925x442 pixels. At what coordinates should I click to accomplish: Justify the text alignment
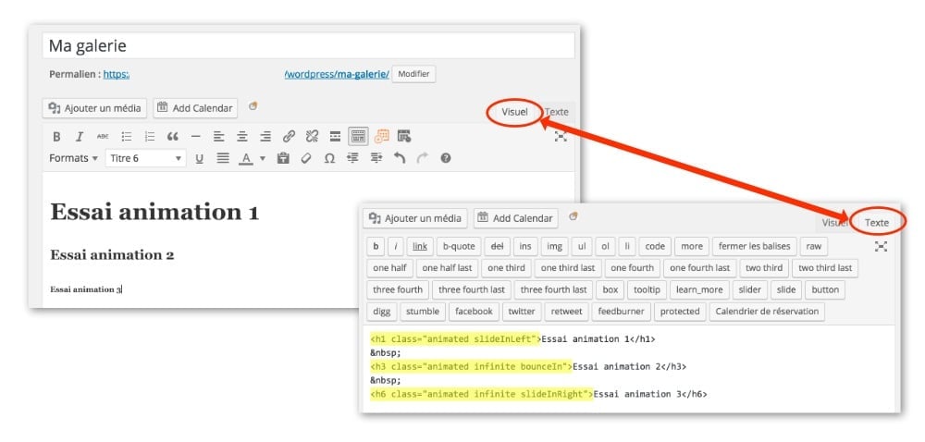pos(222,158)
